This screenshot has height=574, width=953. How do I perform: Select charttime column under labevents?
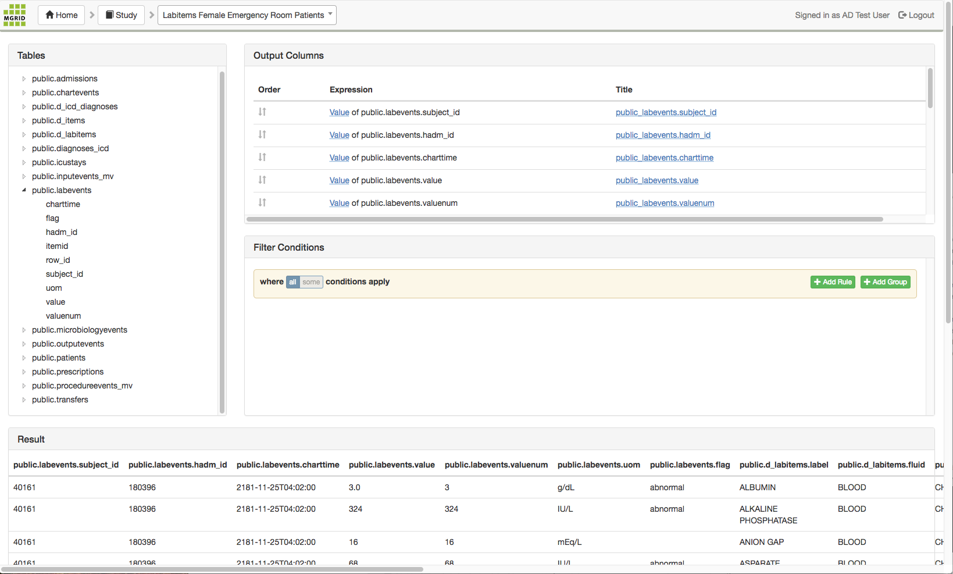(x=63, y=204)
